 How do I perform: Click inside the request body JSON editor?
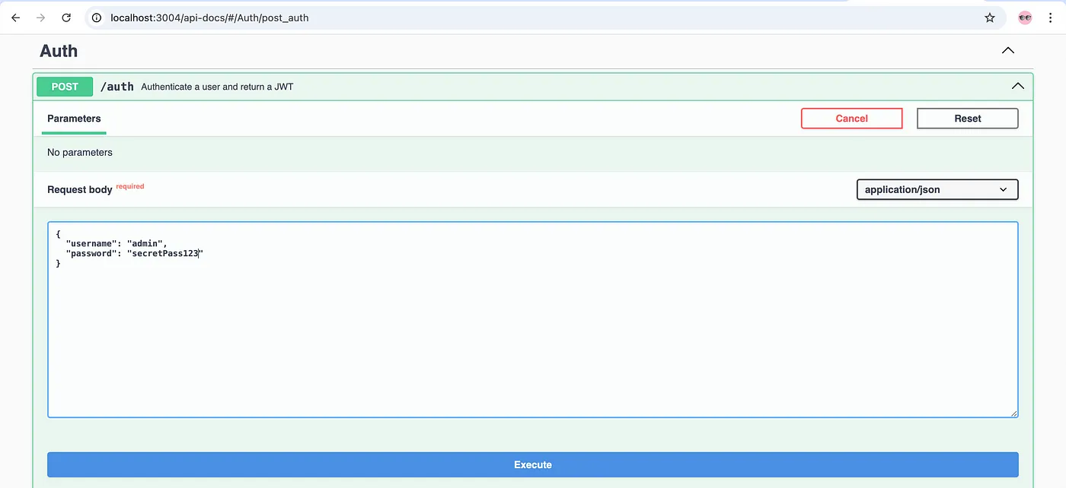coord(532,334)
